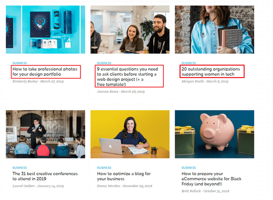Screen dimensions: 273x200
Task: Select BUSINESS category above professional photos article
Action: [x=20, y=63]
